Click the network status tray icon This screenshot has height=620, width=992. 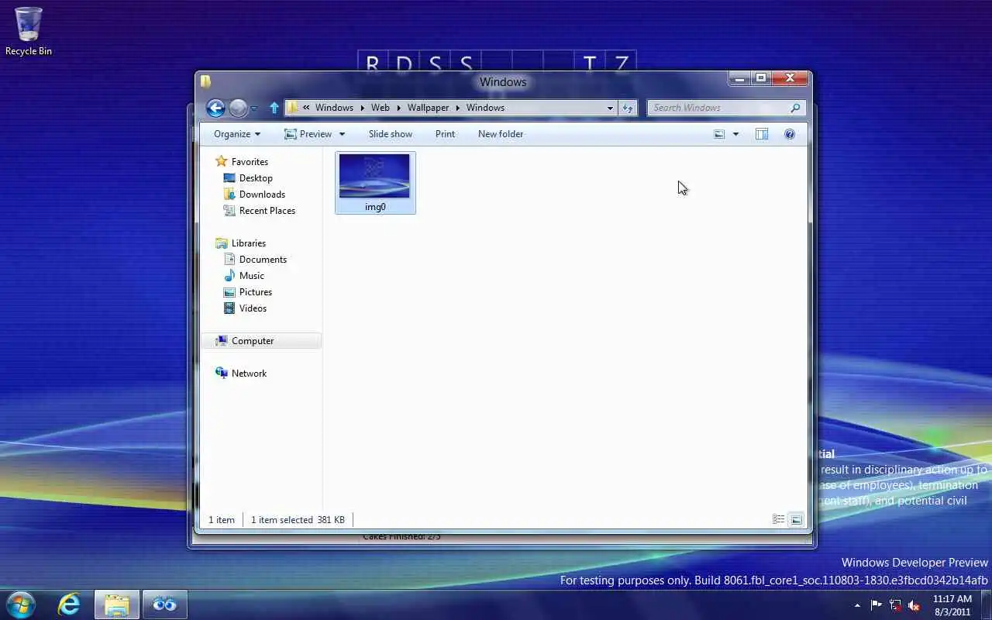[x=895, y=605]
